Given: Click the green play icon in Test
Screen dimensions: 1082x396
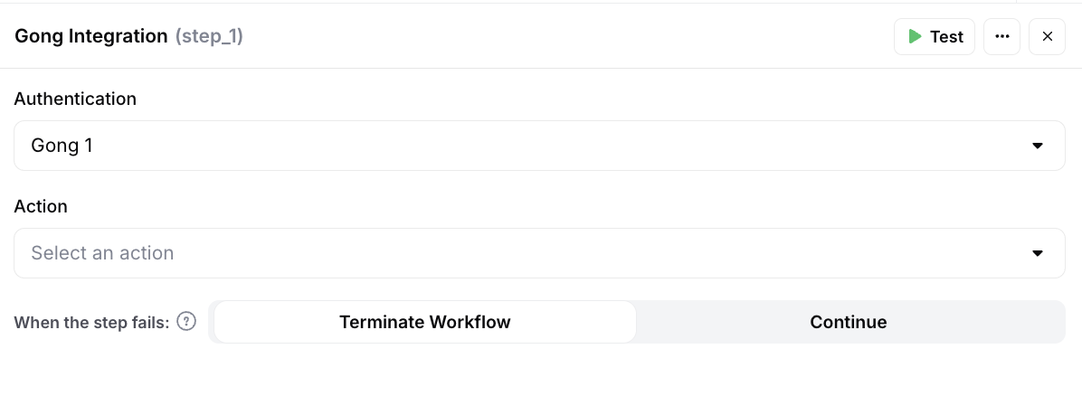Looking at the screenshot, I should pyautogui.click(x=915, y=37).
